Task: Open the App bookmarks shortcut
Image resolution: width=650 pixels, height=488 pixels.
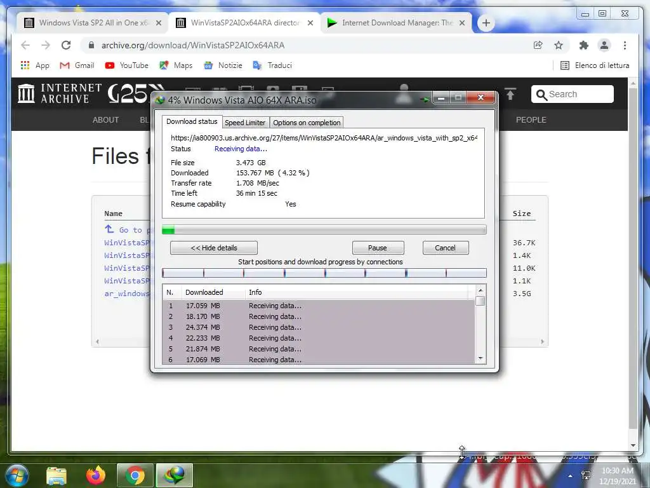Action: pos(35,65)
